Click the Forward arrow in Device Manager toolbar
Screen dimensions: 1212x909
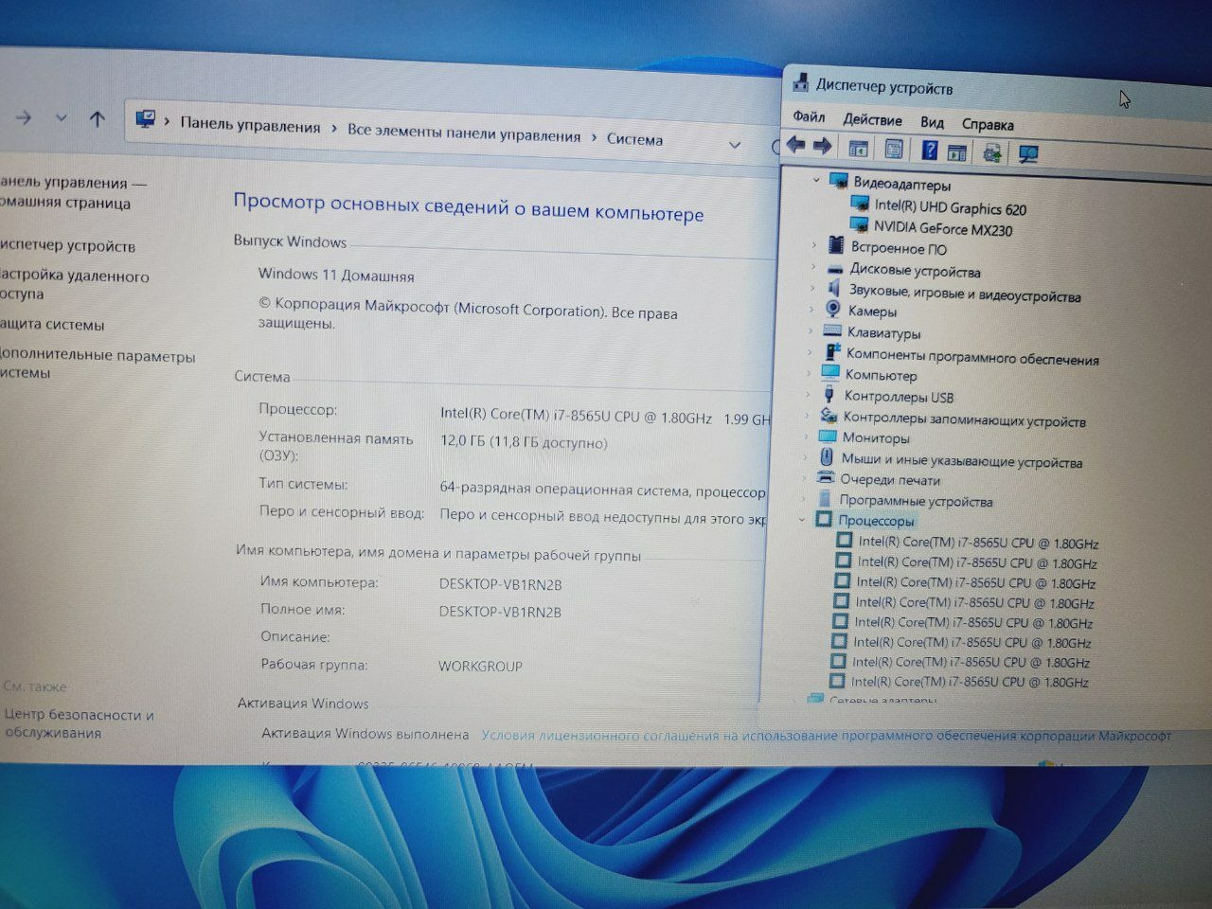coord(822,146)
